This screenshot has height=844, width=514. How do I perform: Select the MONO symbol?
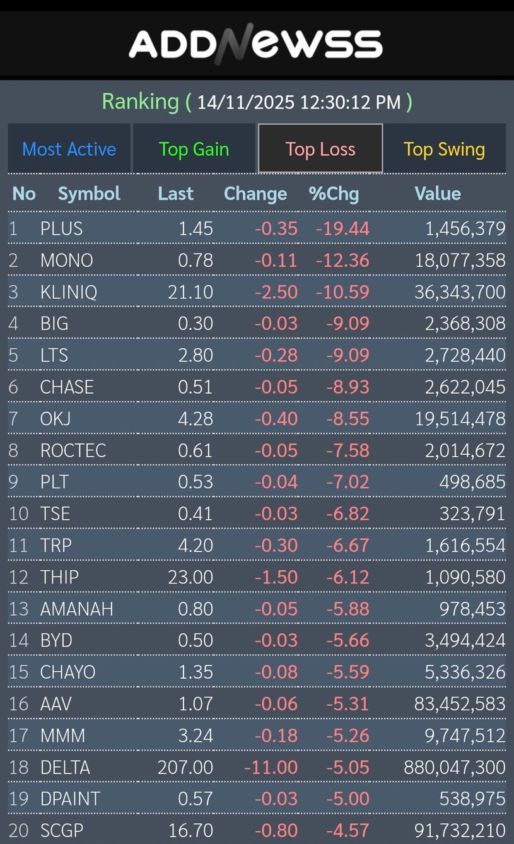point(67,260)
